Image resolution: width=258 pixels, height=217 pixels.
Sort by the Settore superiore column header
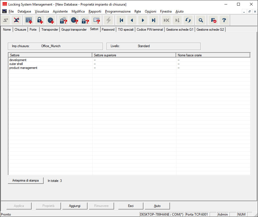tap(134, 55)
